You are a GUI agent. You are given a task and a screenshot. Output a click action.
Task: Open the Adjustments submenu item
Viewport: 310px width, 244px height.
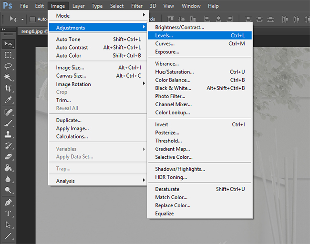point(98,28)
